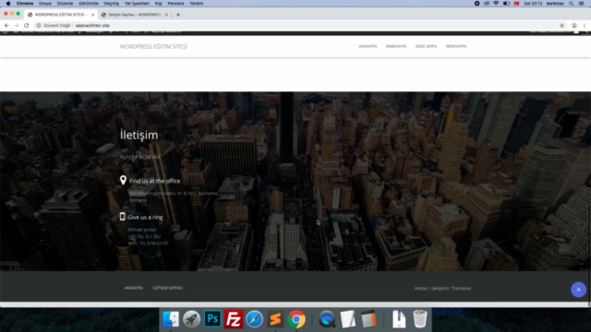Launch FileZilla from the Dock
This screenshot has width=591, height=332.
click(234, 319)
